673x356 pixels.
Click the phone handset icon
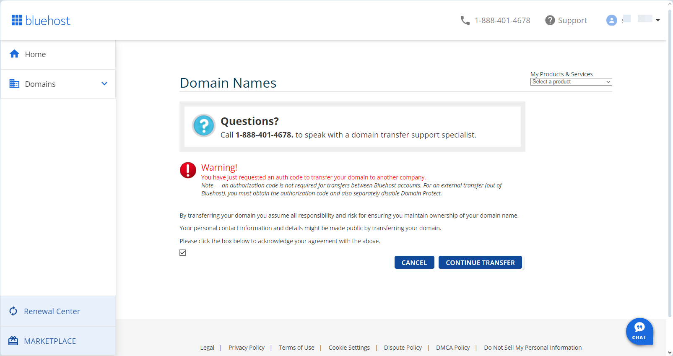tap(465, 20)
